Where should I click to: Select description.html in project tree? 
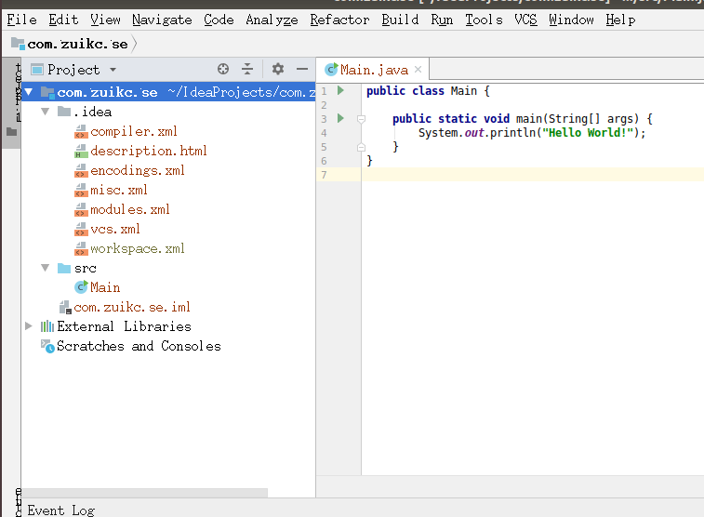[149, 152]
